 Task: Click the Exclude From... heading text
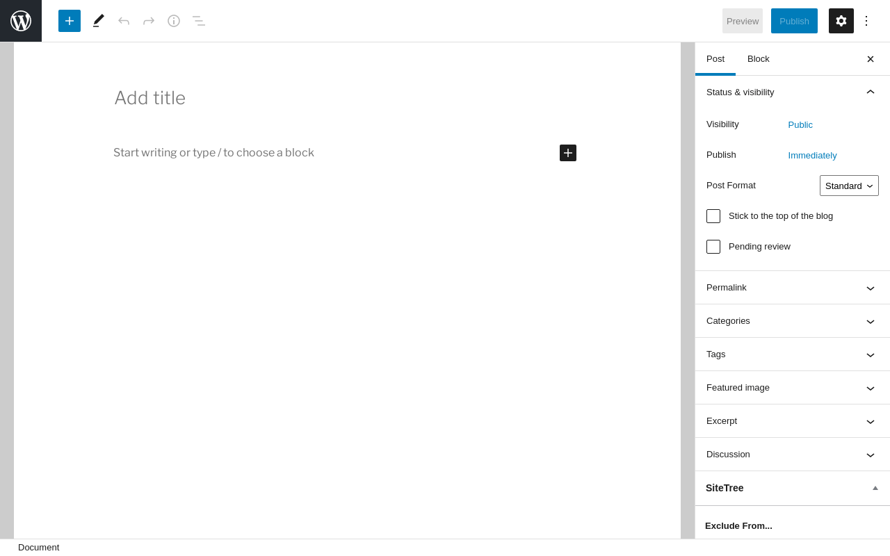click(x=738, y=526)
